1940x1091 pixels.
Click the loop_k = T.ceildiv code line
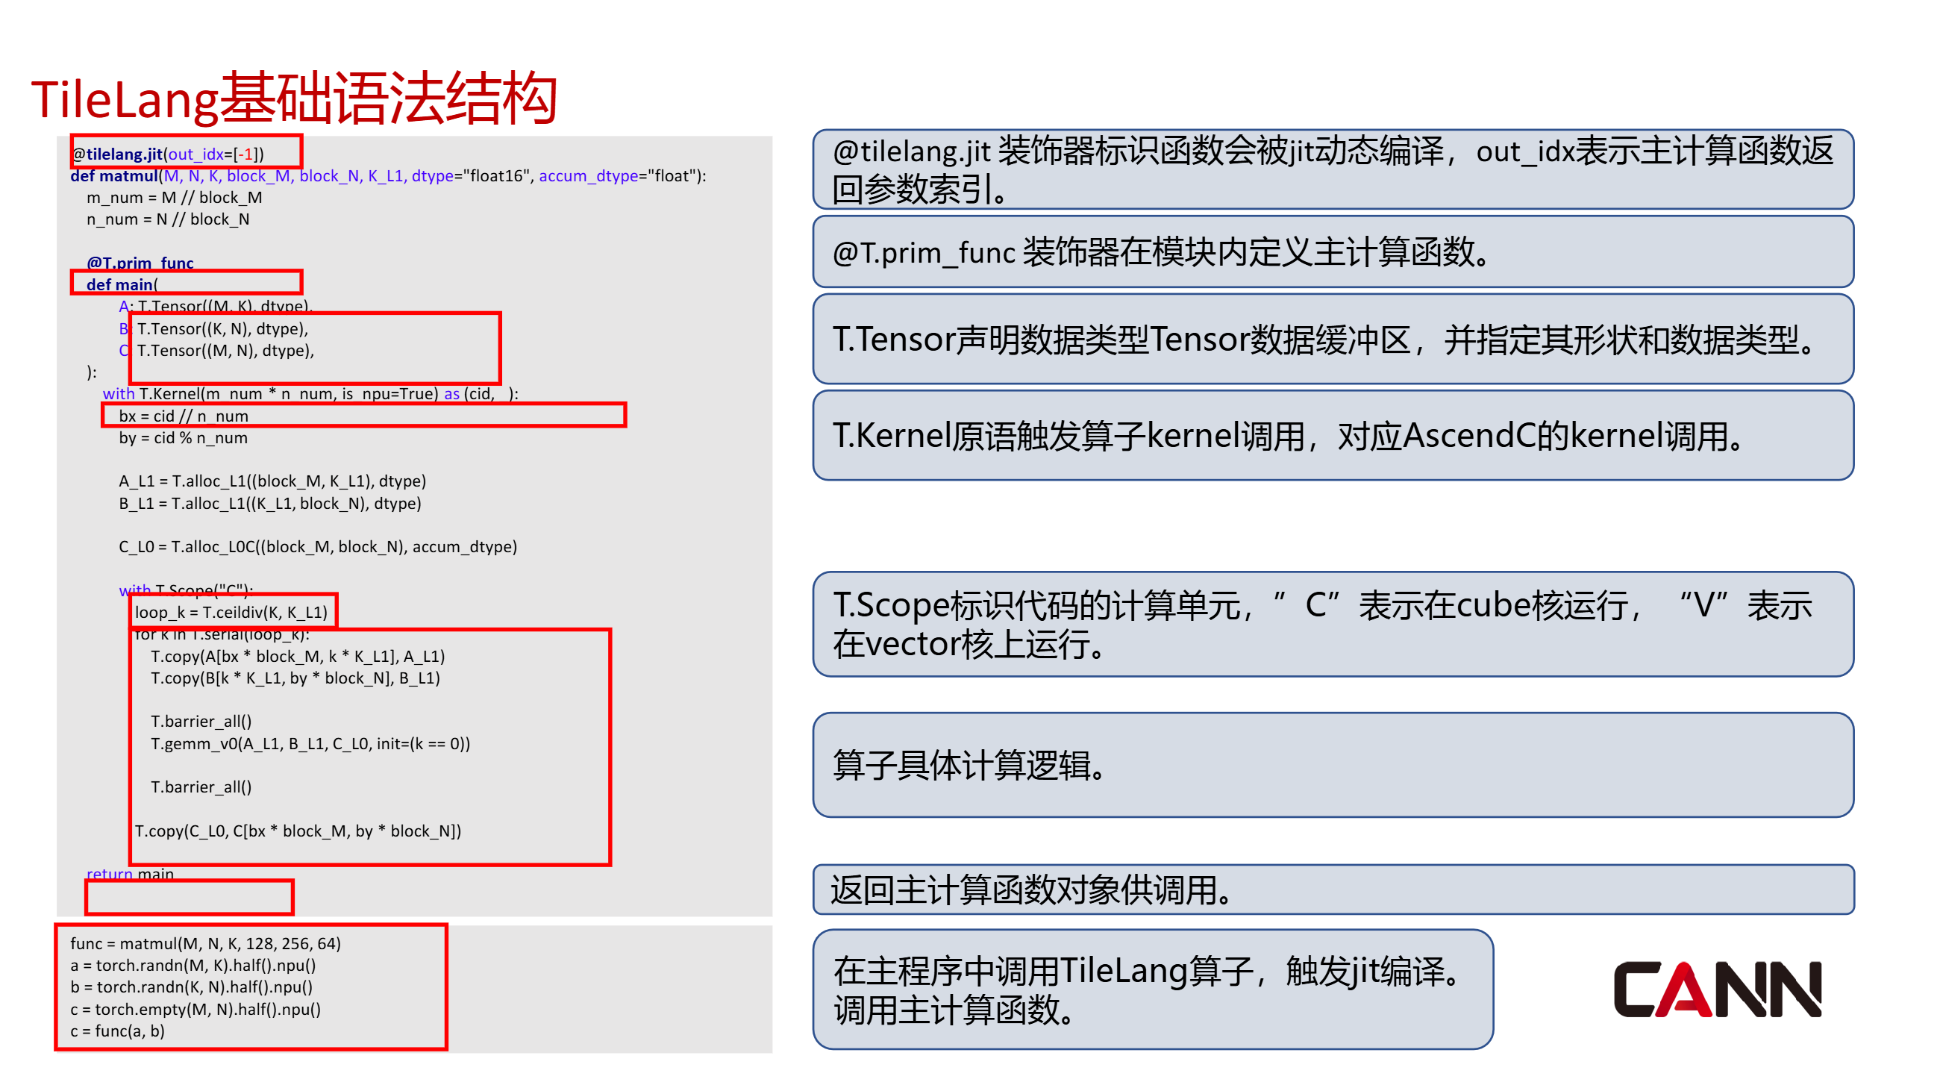[x=231, y=612]
